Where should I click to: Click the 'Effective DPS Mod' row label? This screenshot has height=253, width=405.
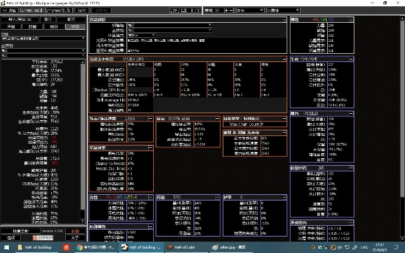[x=109, y=90]
